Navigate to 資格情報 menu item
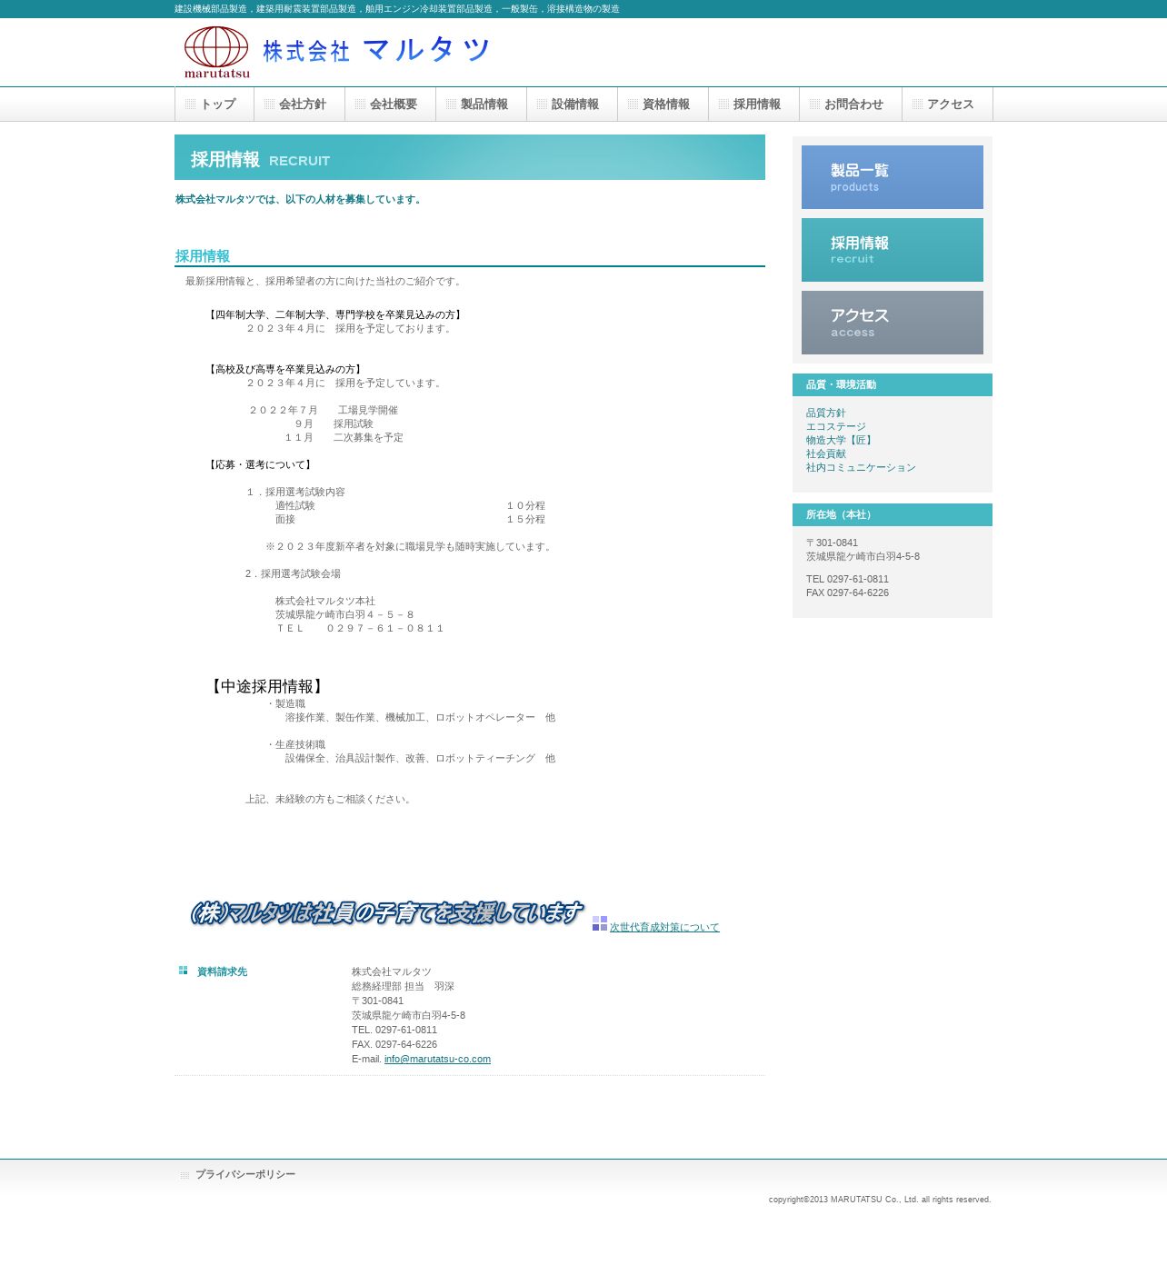This screenshot has width=1167, height=1275. pyautogui.click(x=663, y=105)
